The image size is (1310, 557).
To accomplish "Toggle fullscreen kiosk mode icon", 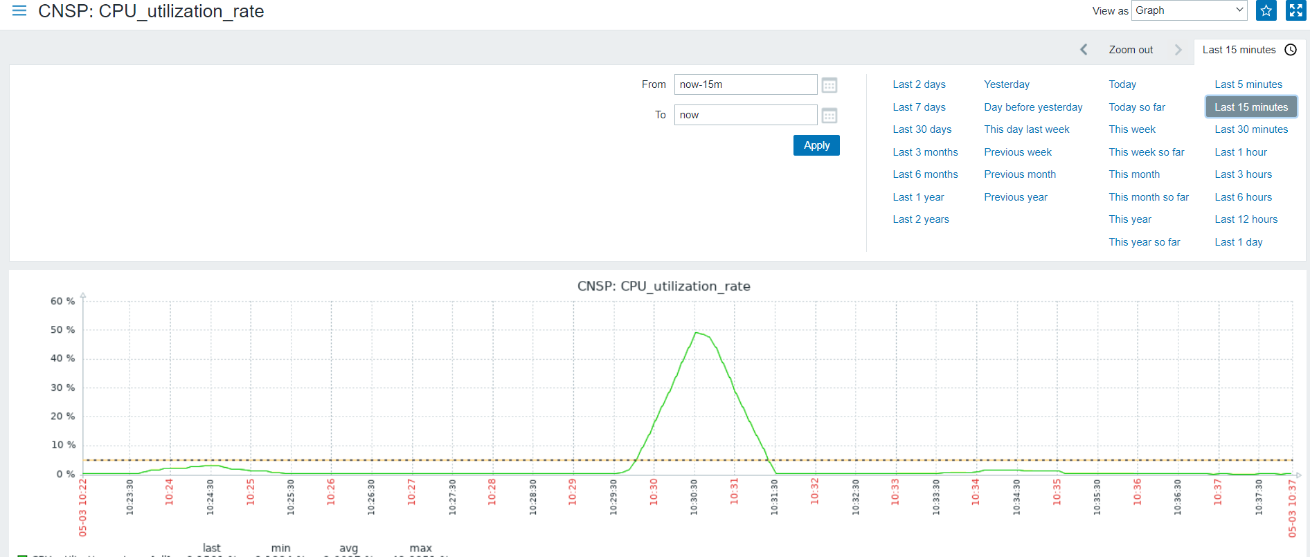I will (x=1295, y=10).
